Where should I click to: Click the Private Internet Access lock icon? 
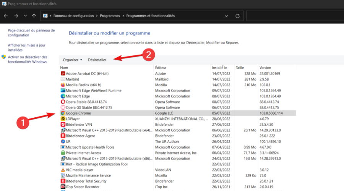point(63,153)
